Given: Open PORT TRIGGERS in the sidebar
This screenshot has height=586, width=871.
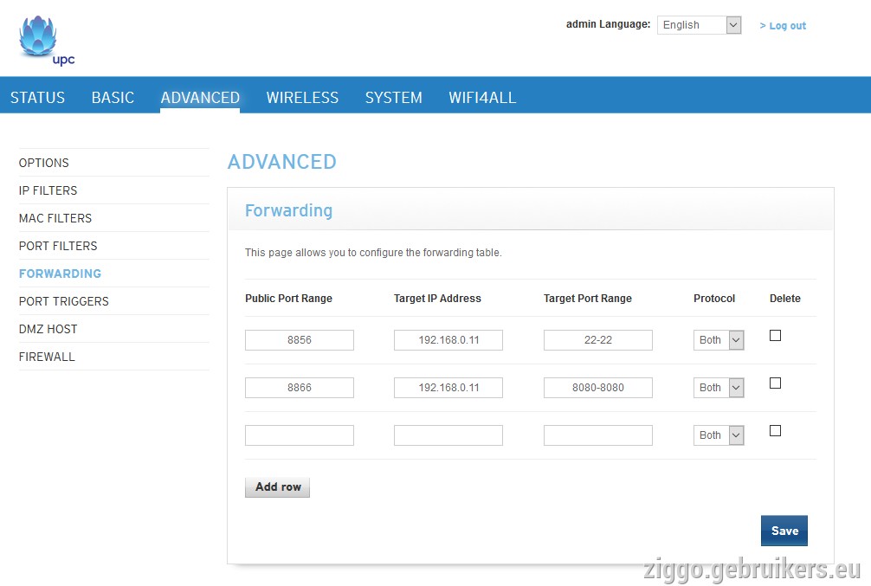Looking at the screenshot, I should pos(64,301).
